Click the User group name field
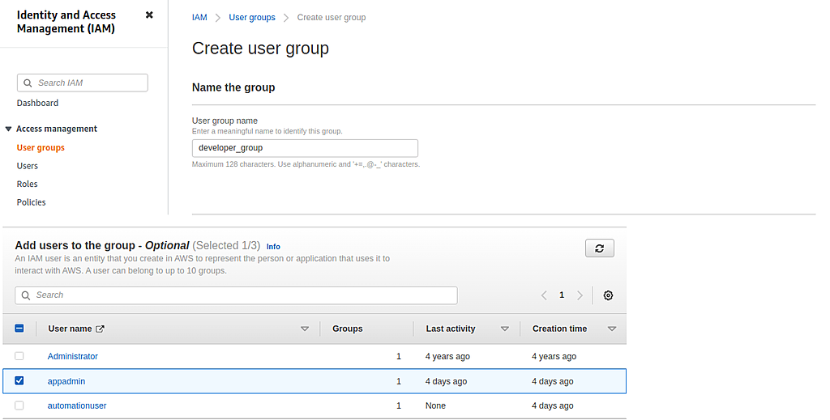This screenshot has height=420, width=830. point(305,148)
